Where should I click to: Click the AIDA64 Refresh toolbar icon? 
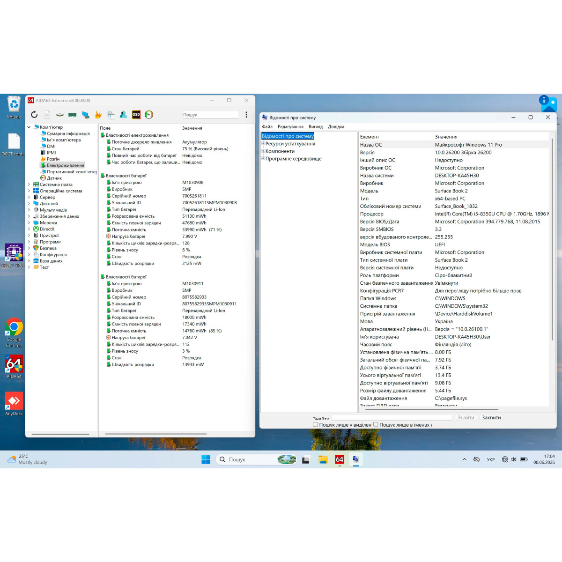click(x=34, y=115)
